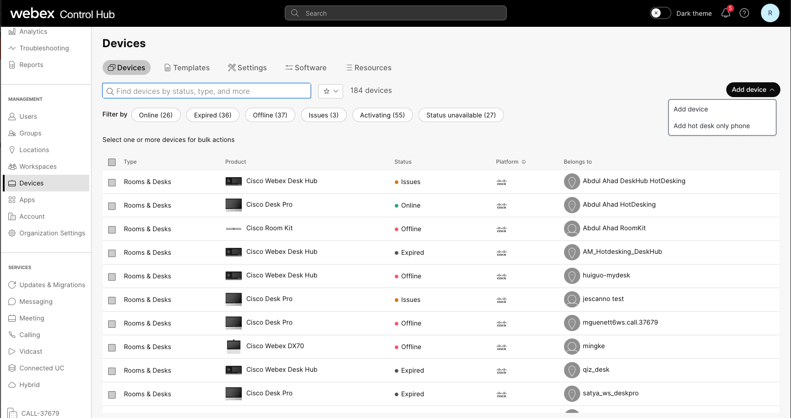Click the Connected UC icon
This screenshot has width=791, height=418.
coord(12,368)
